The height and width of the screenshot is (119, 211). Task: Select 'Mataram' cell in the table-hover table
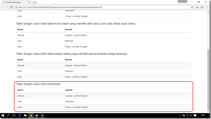pyautogui.click(x=69, y=41)
